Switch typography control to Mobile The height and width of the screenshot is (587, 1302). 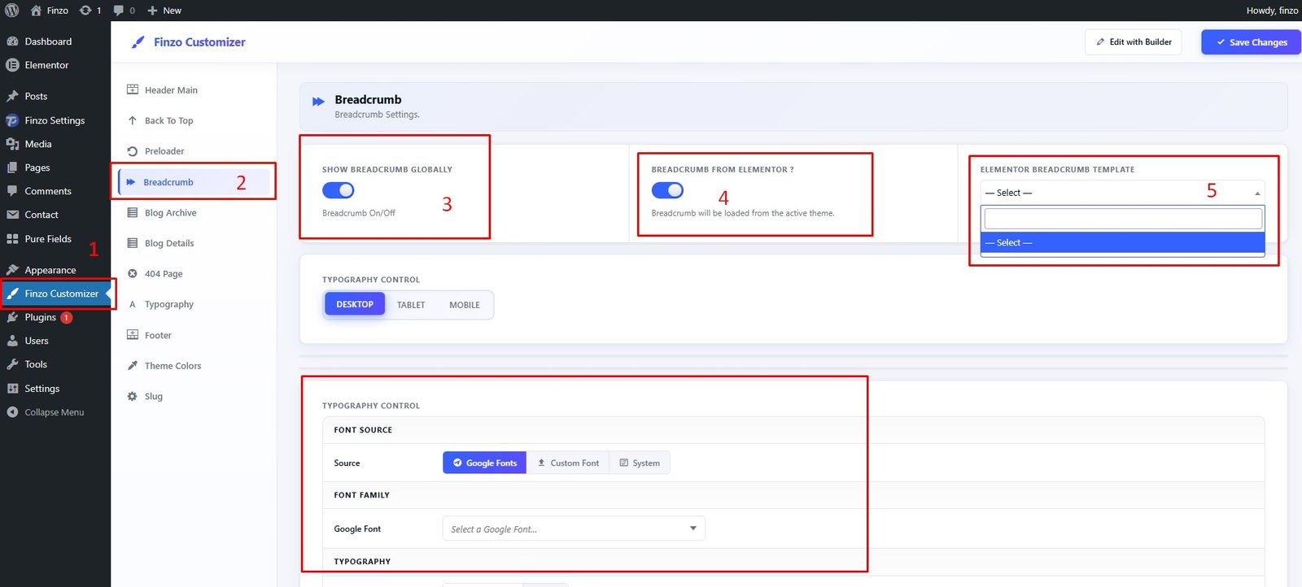[x=465, y=305]
